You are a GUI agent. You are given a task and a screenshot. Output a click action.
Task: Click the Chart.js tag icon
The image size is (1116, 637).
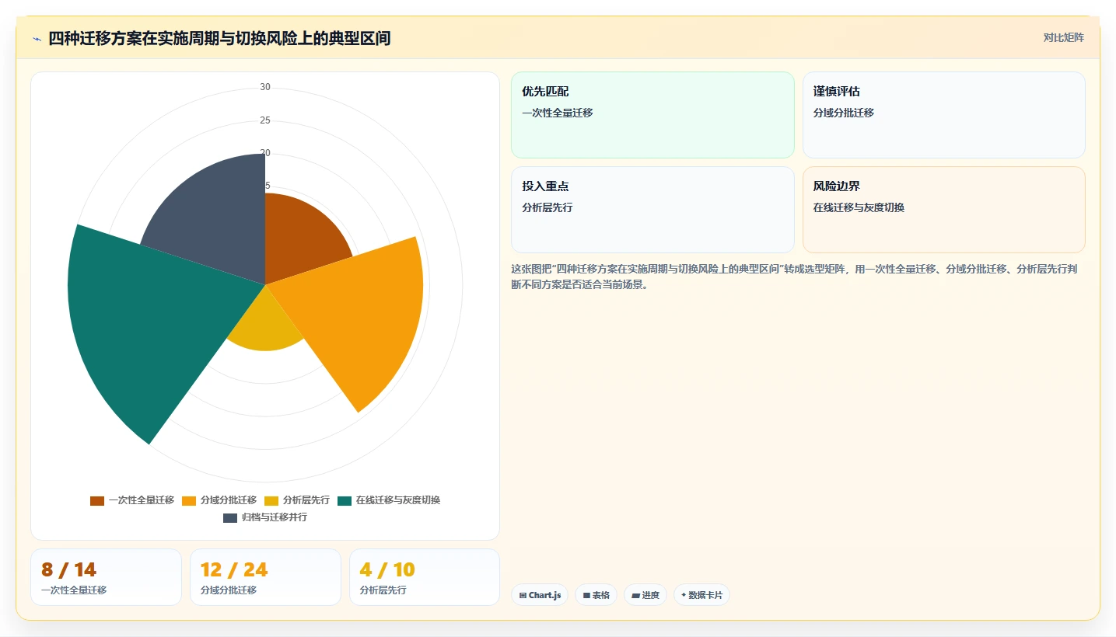point(523,596)
